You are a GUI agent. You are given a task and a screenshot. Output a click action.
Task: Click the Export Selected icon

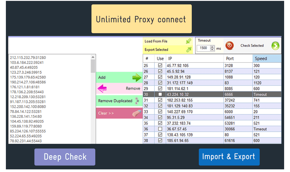pos(189,50)
